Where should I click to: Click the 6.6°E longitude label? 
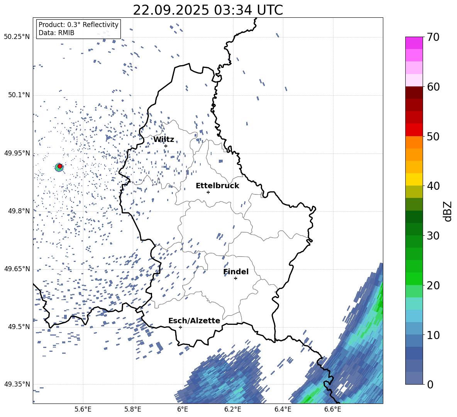click(x=333, y=410)
